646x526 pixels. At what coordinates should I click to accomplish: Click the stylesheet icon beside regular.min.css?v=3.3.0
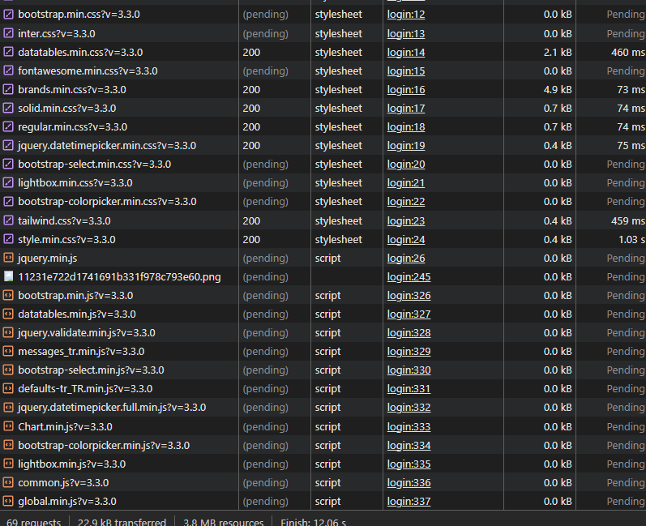(8, 127)
